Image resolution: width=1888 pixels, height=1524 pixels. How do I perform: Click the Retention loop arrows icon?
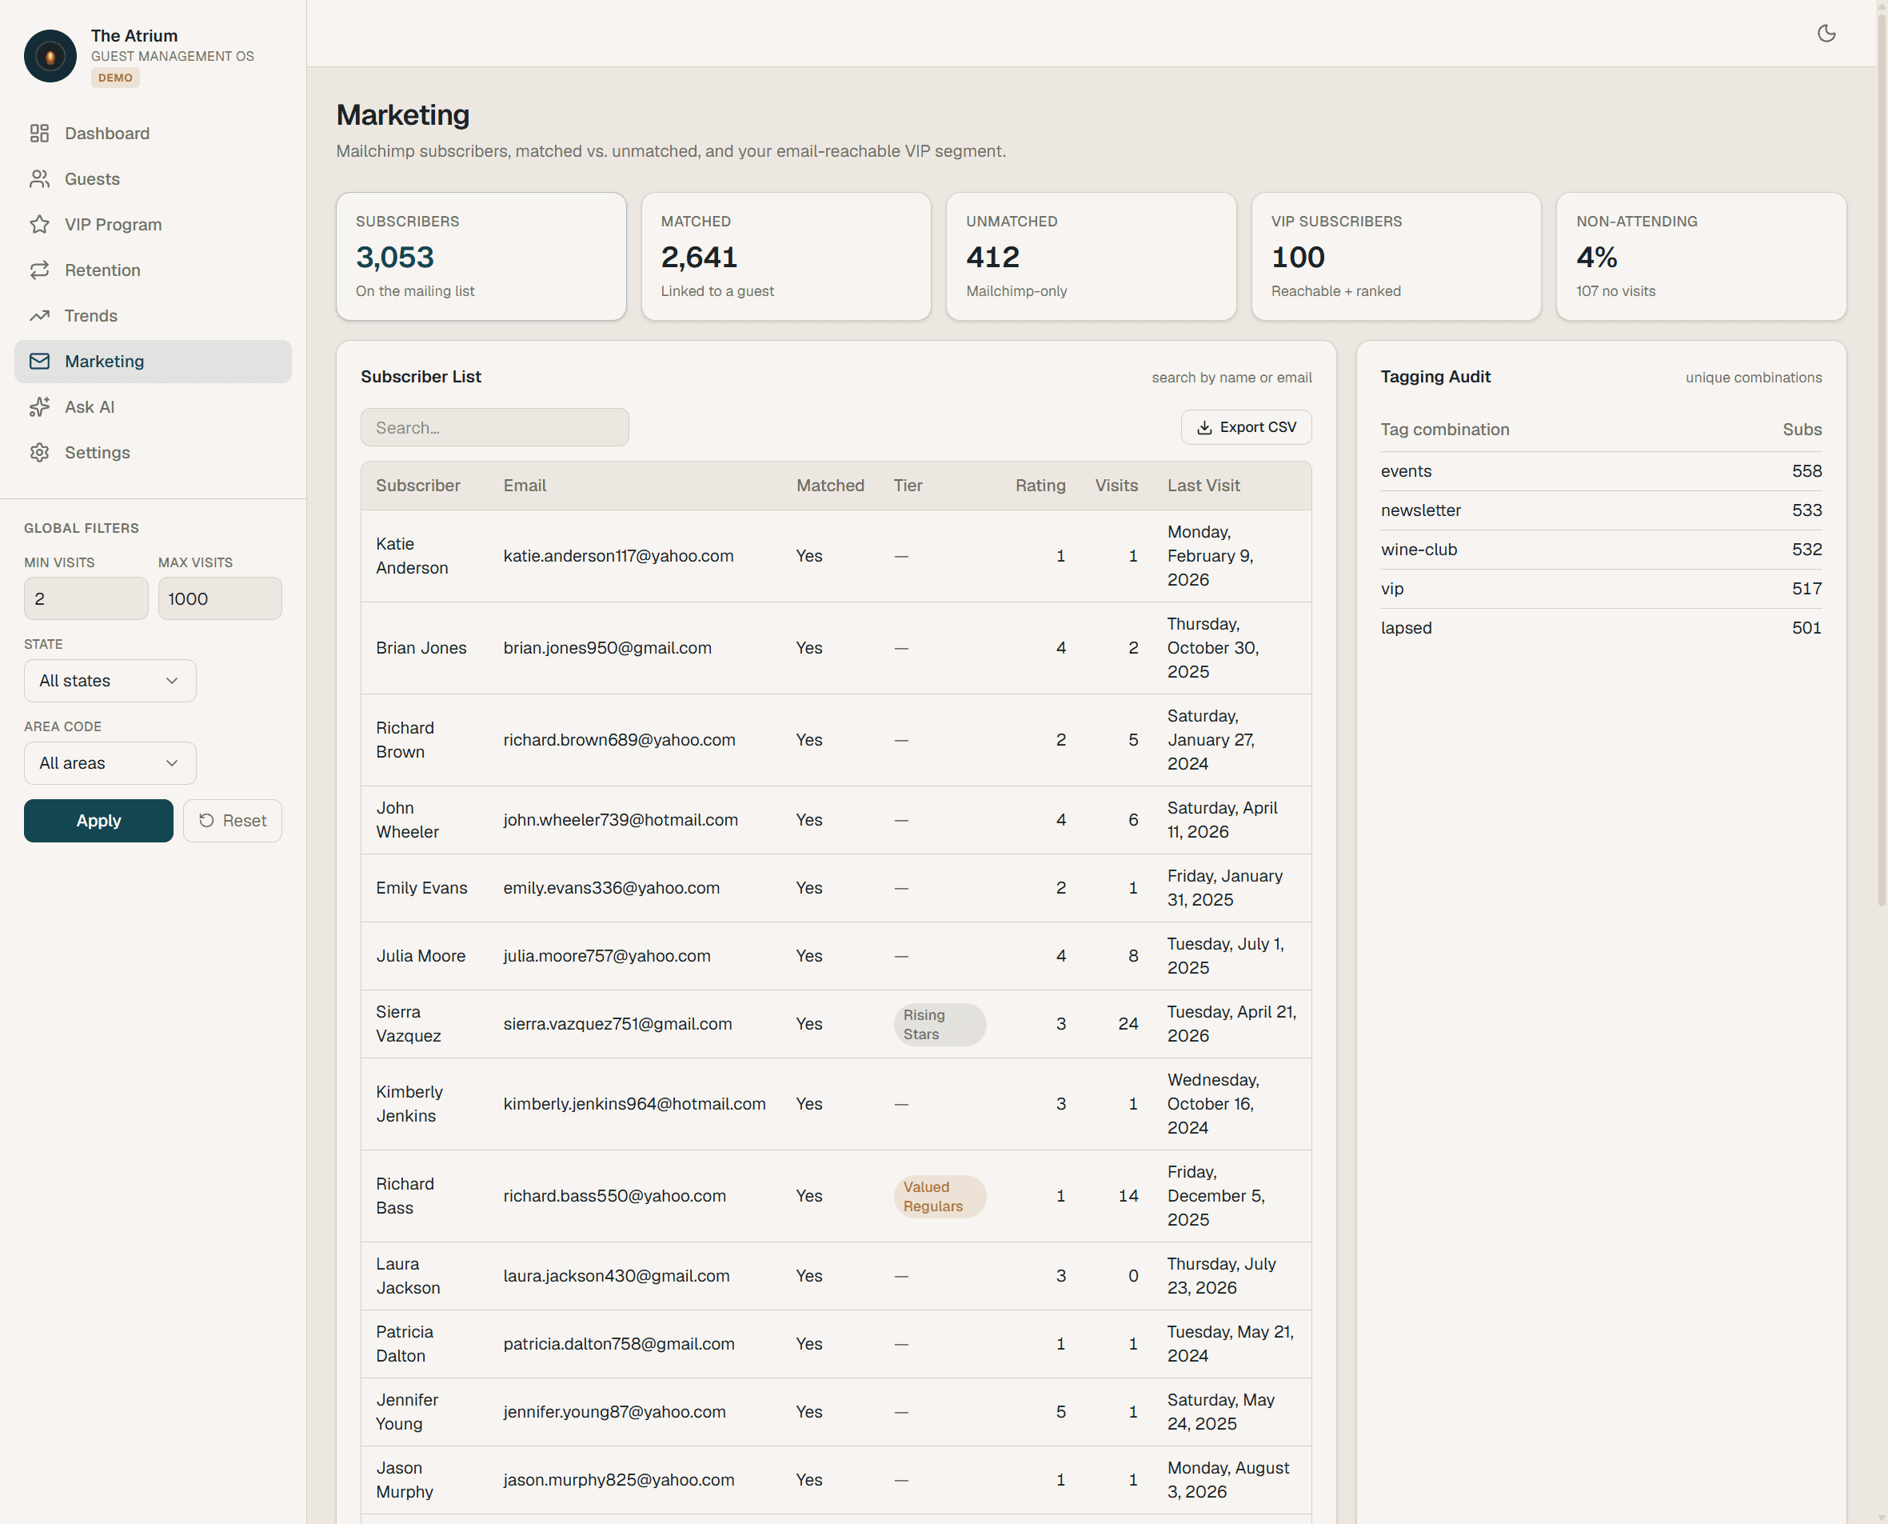click(x=39, y=270)
